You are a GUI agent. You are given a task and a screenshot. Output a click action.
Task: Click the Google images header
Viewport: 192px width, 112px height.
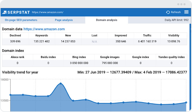pos(110,57)
